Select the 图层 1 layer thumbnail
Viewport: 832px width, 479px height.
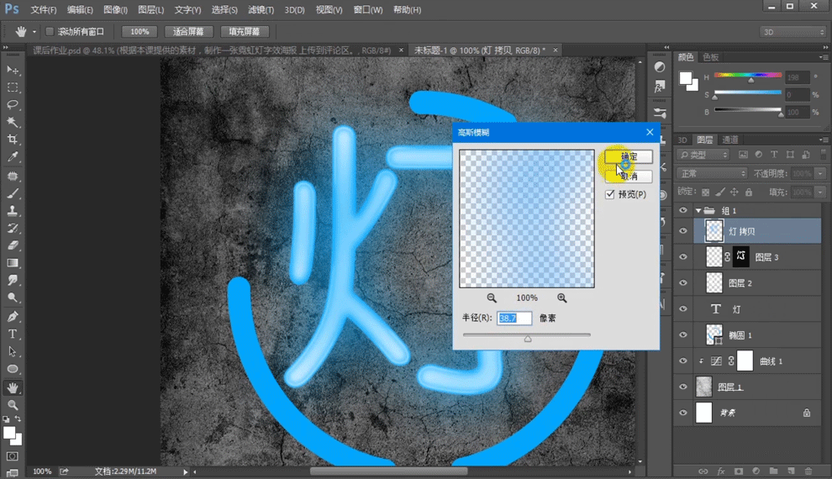pyautogui.click(x=704, y=387)
